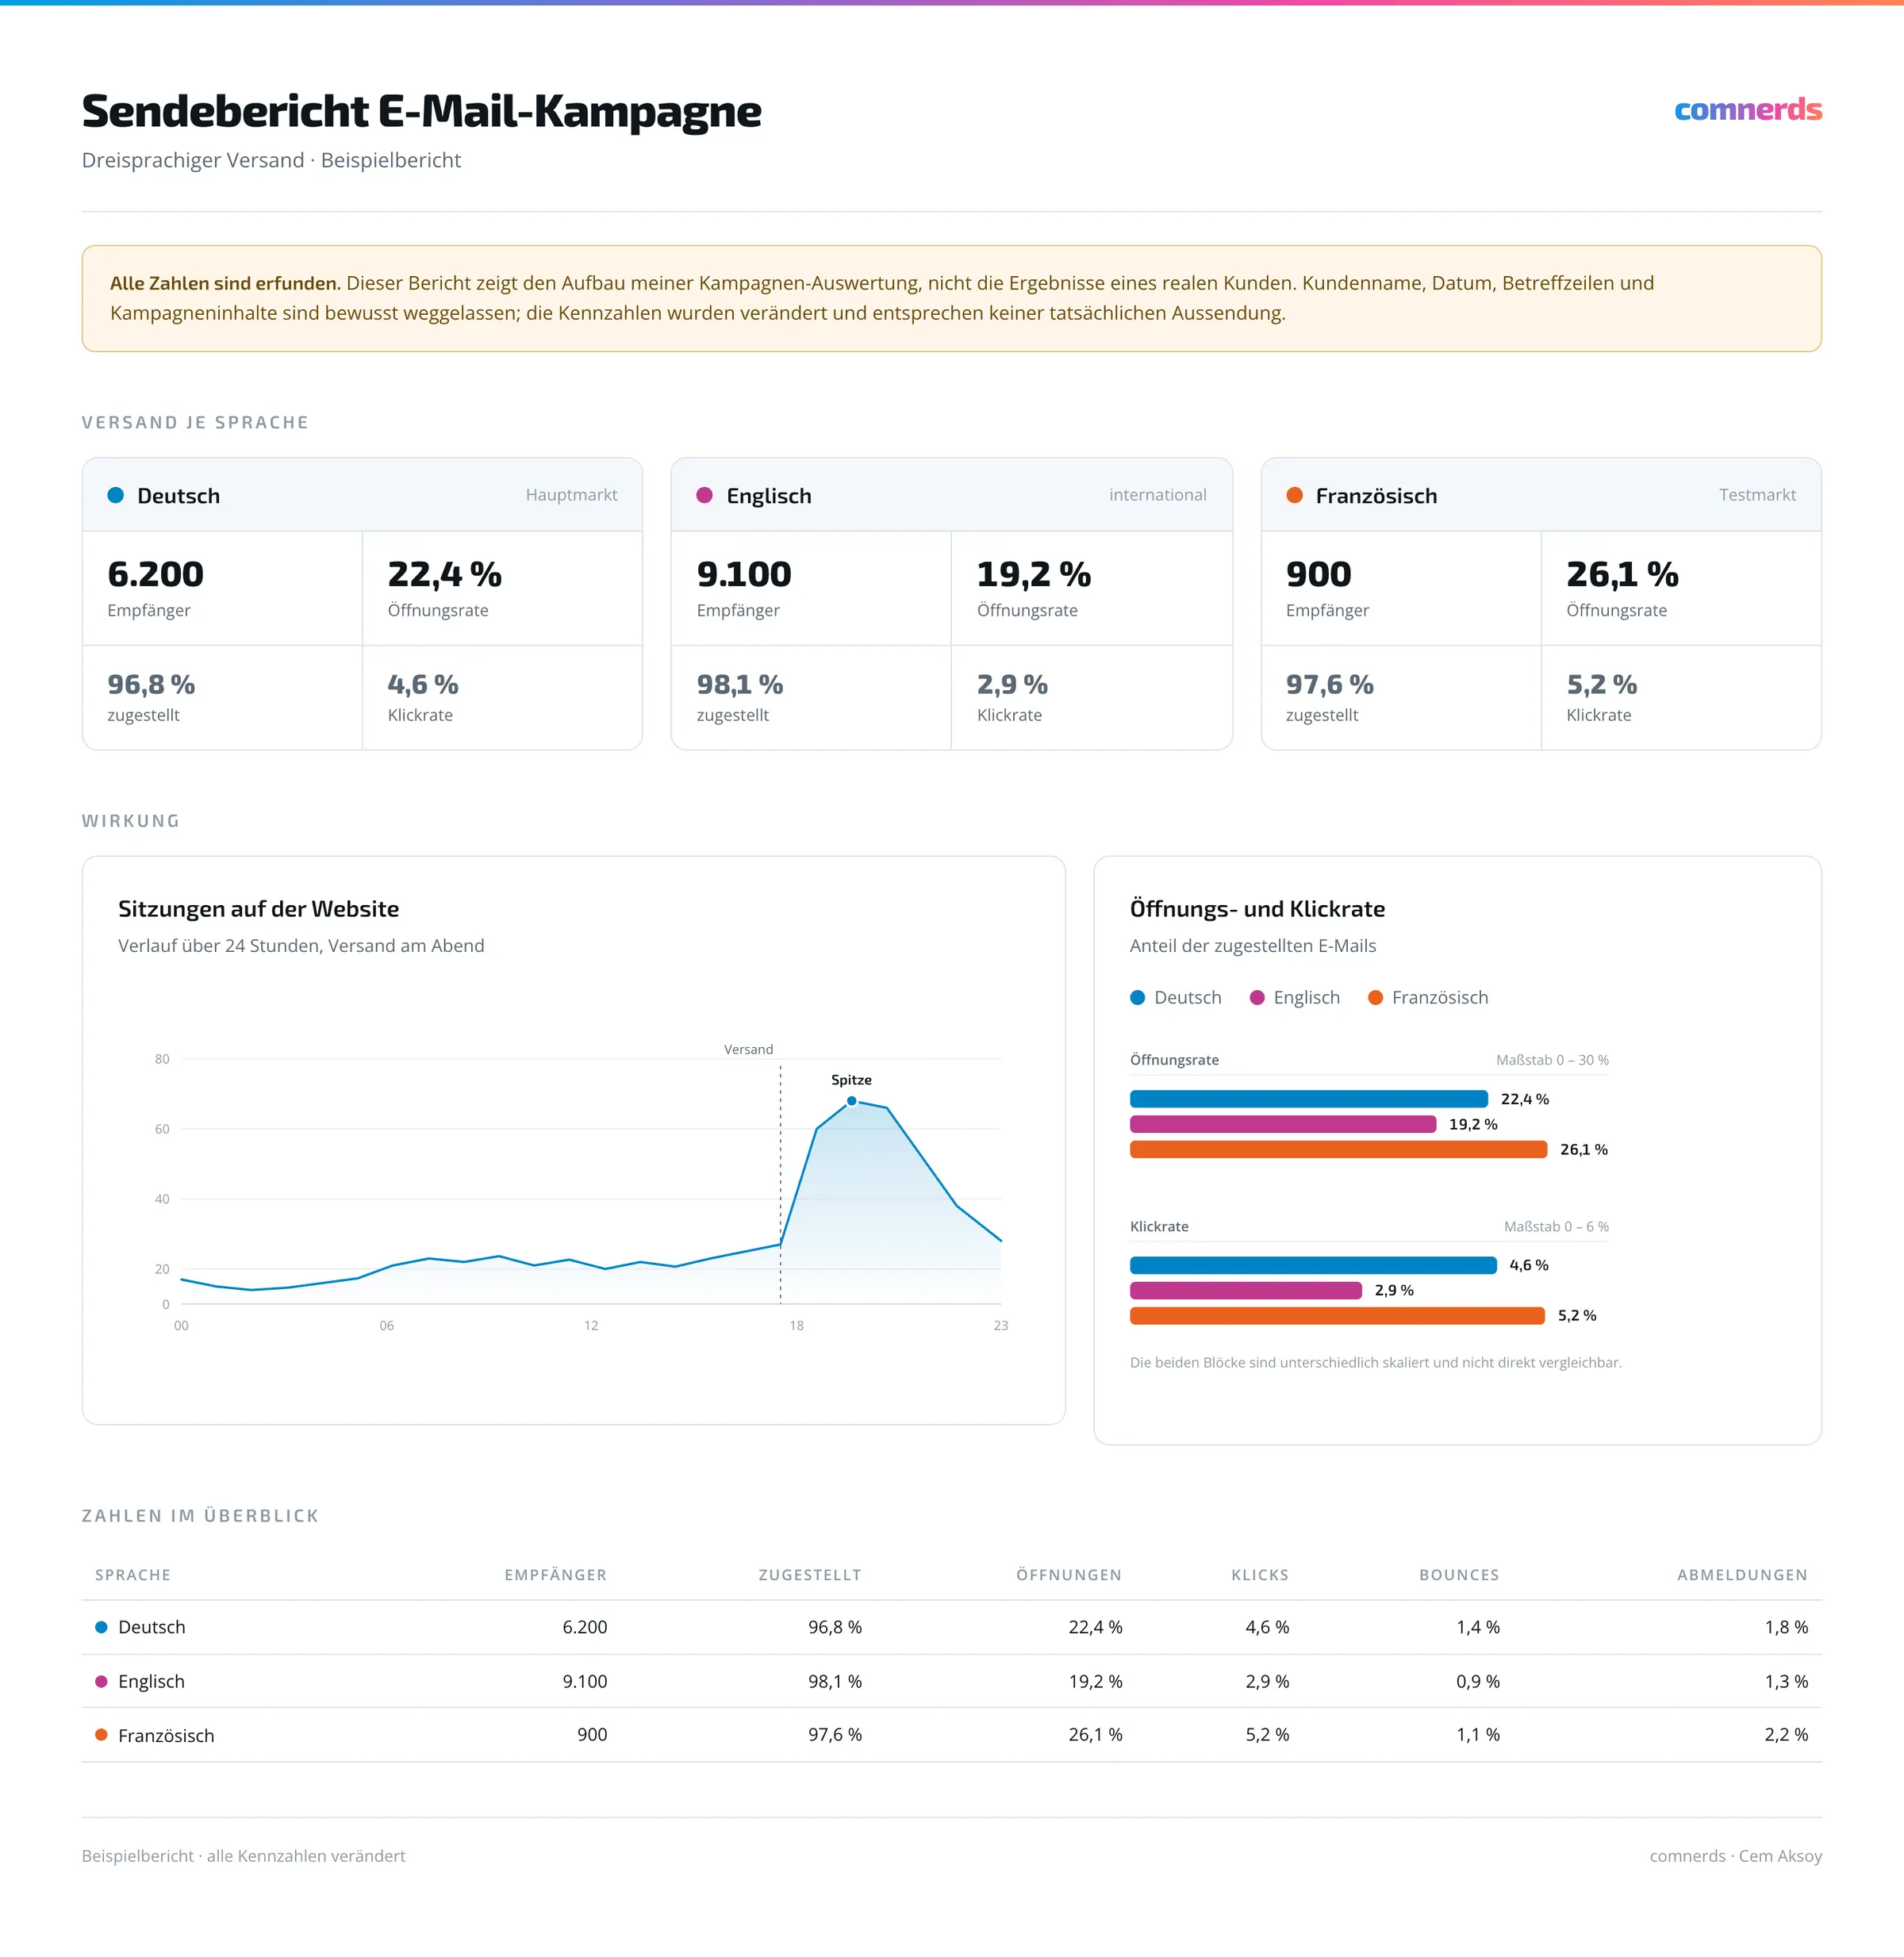Click 900 Empfänger value in Französisch card
The height and width of the screenshot is (1957, 1904).
[1318, 574]
